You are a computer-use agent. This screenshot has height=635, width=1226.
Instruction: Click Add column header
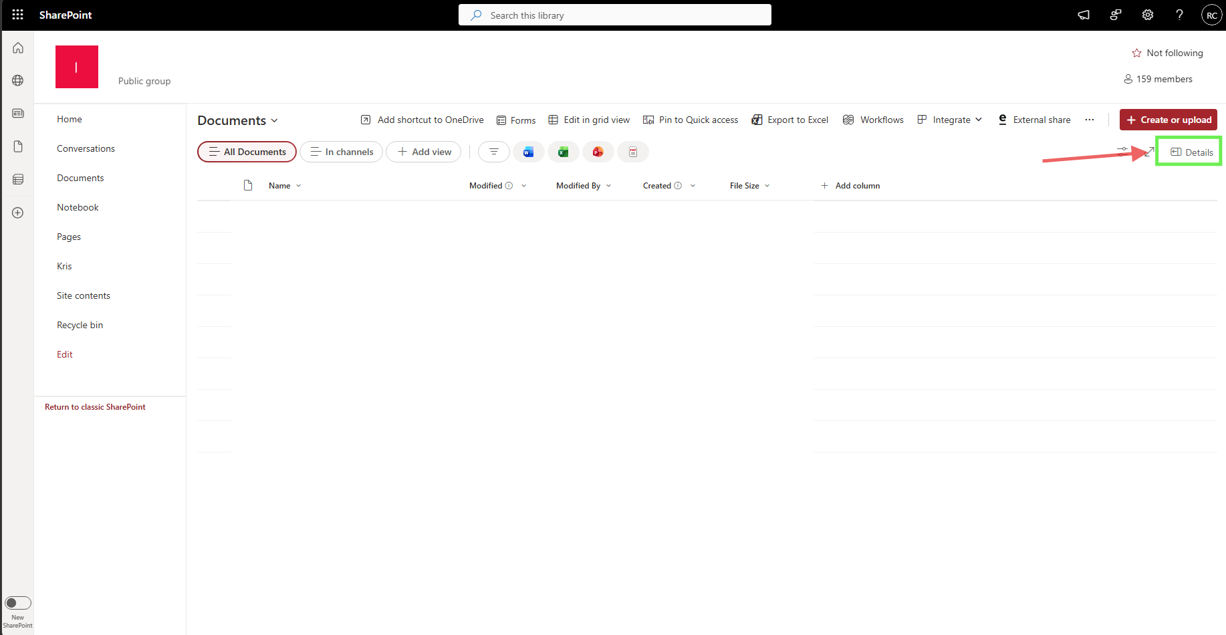[850, 186]
